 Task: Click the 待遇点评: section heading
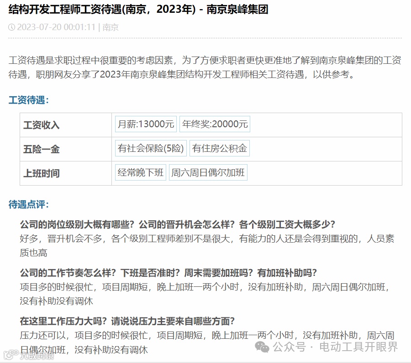tap(29, 204)
